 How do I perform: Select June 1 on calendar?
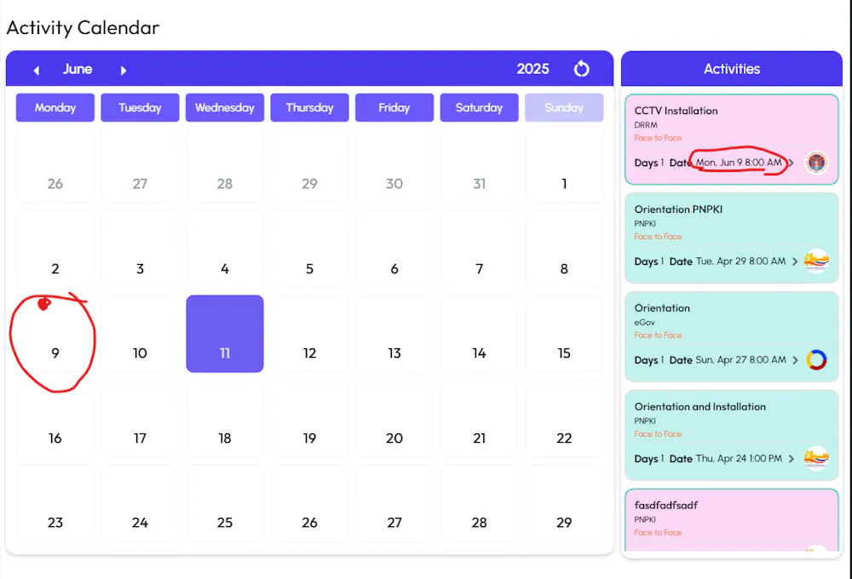[x=563, y=164]
